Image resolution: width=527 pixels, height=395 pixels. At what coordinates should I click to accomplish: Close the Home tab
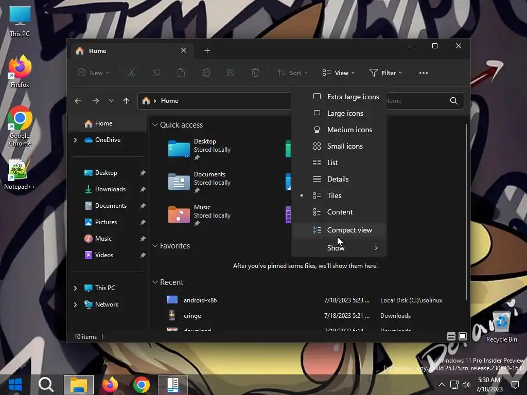click(x=184, y=50)
